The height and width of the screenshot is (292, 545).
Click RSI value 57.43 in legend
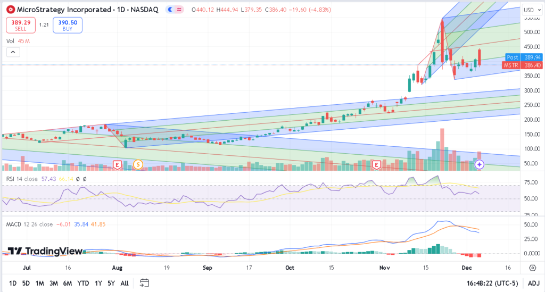click(x=48, y=179)
